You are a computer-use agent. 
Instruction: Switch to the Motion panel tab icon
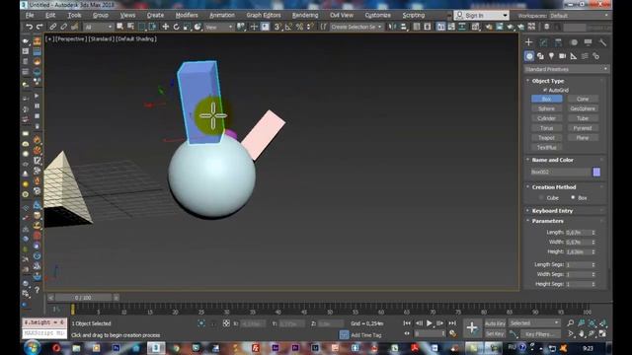574,42
